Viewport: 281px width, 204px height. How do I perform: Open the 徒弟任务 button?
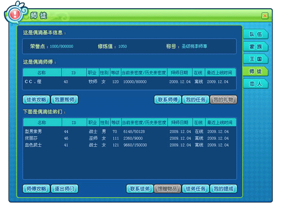(196, 189)
